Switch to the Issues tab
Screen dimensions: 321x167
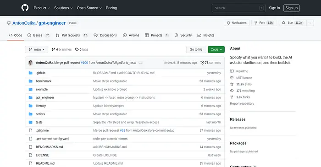click(39, 35)
